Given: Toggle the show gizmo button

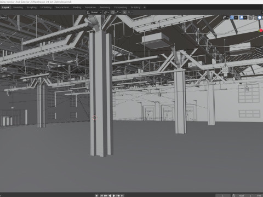Looking at the screenshot, I should tap(232, 18).
